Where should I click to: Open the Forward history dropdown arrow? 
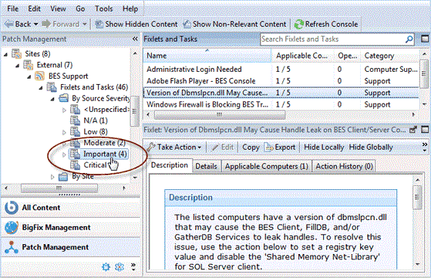point(85,24)
